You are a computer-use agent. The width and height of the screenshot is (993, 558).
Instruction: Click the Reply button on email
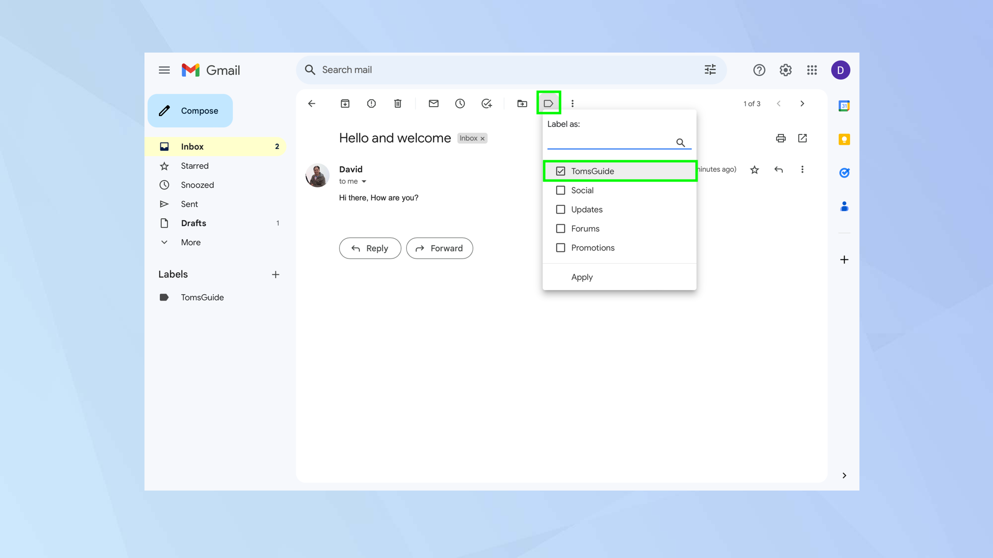pos(370,248)
